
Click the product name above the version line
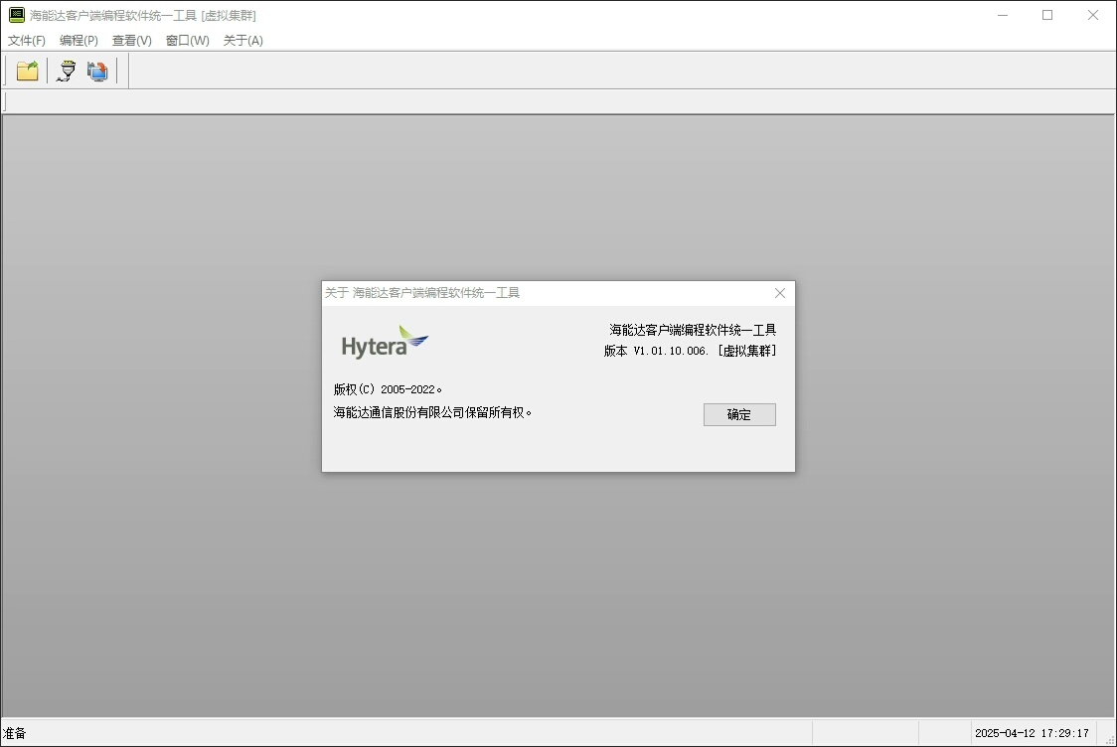[693, 330]
